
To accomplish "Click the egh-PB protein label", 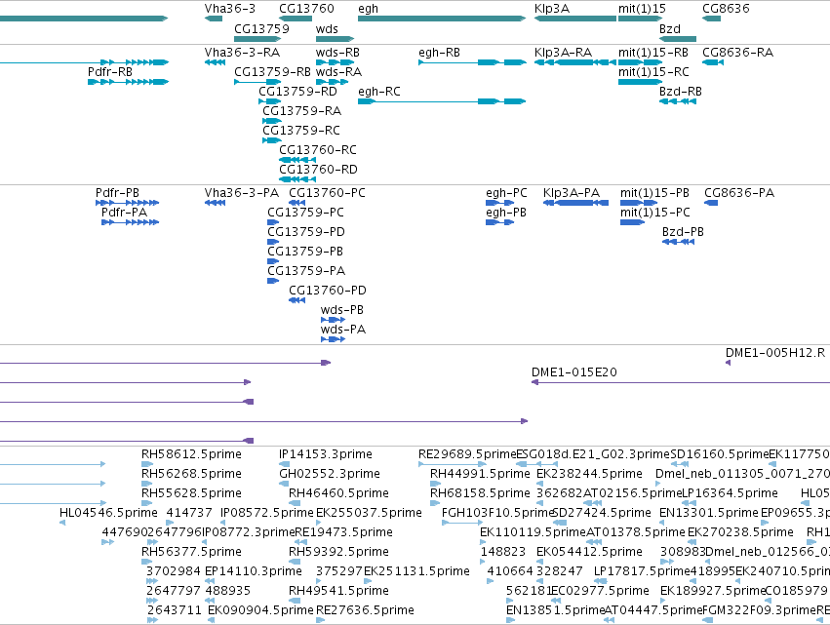I will 506,213.
